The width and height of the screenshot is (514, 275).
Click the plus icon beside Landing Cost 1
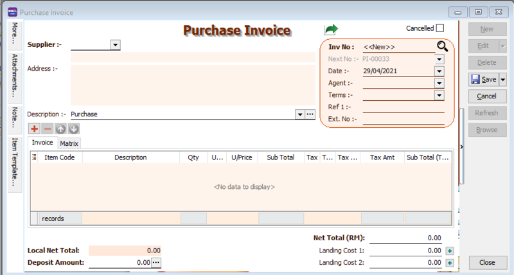[450, 251]
